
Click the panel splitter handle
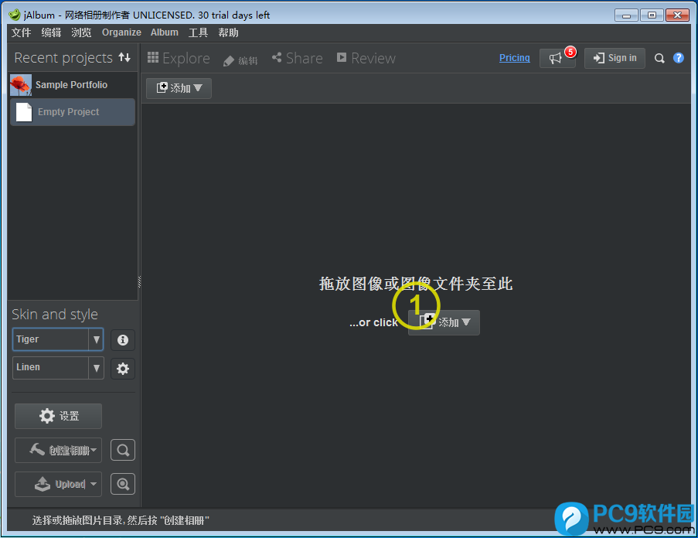point(139,281)
